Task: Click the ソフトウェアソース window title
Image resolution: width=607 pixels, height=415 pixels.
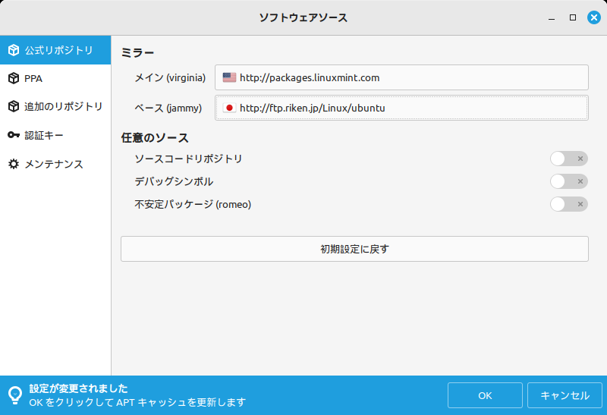Action: click(x=303, y=17)
